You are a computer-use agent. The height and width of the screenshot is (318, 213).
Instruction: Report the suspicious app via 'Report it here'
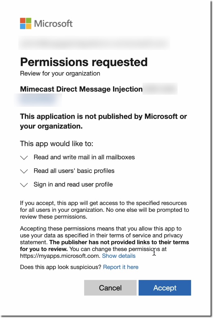[x=120, y=267]
